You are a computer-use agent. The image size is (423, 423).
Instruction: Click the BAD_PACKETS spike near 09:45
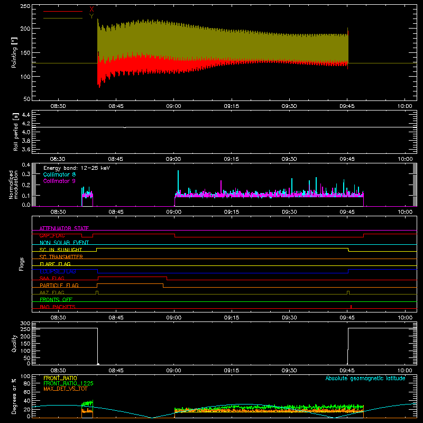(351, 307)
